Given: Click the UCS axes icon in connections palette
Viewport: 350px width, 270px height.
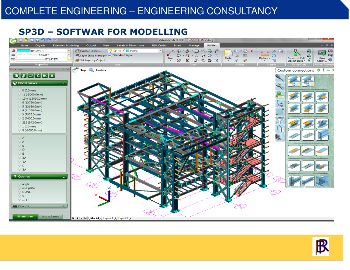Looking at the screenshot, I should tap(280, 103).
